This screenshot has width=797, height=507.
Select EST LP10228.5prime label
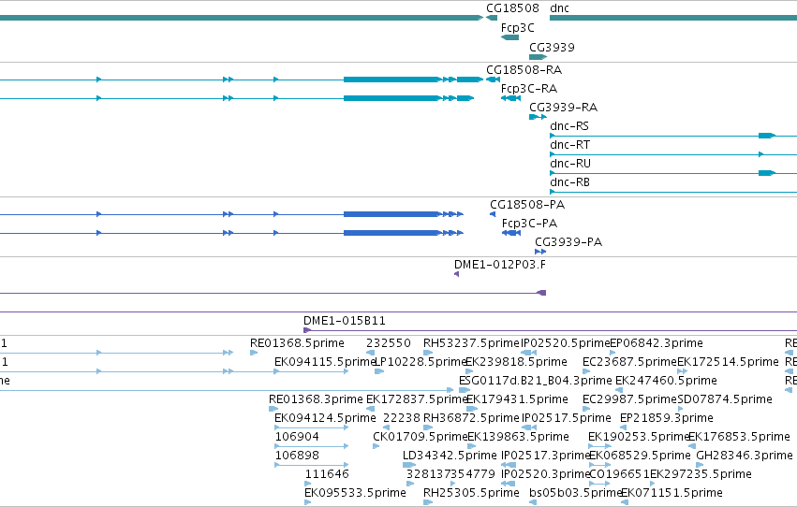click(421, 362)
